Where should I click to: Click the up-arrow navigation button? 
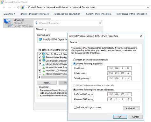(x=18, y=7)
